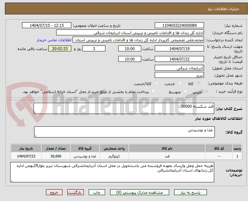The height and width of the screenshot is (201, 248).
Task: Click the نام دستگاه خریدار field
Action: coord(130,33)
